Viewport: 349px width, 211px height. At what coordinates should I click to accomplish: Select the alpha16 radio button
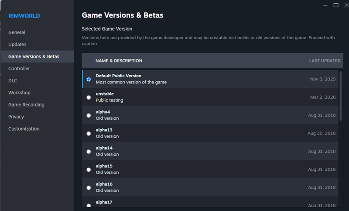(x=89, y=187)
